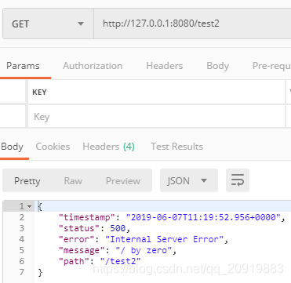Click the "timestamp" key in response

[87, 217]
